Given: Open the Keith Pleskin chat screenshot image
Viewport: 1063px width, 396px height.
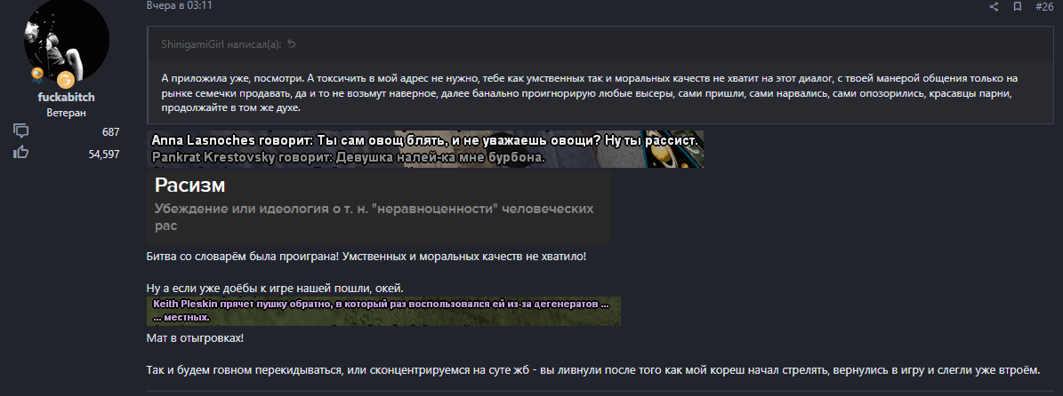Looking at the screenshot, I should (x=383, y=311).
